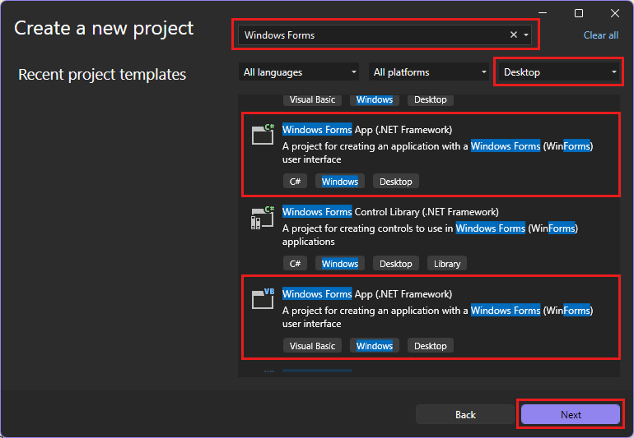This screenshot has width=634, height=438.
Task: Open the Desktop project type dropdown
Action: 559,72
